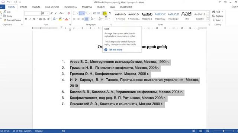Click Replace in Editing group

(x=218, y=16)
